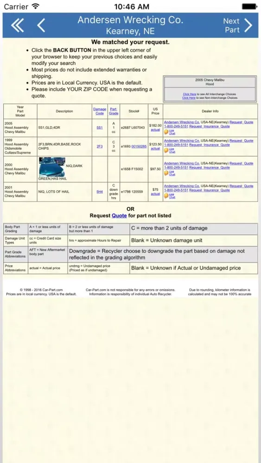
Task: Tap the double-chevron back-to-start icon
Action: (x=17, y=25)
